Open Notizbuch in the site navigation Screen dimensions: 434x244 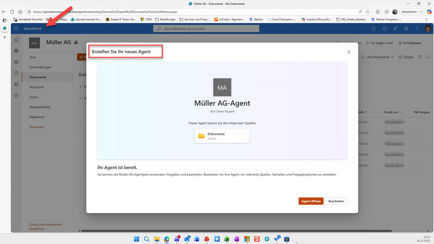click(36, 87)
